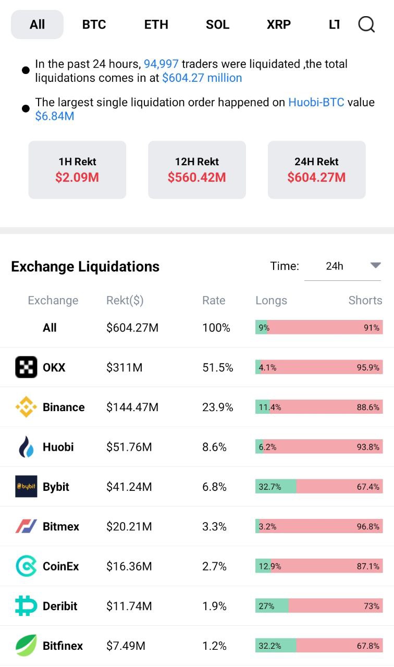Tap the 1H Rekt card
This screenshot has width=394, height=667.
point(77,170)
